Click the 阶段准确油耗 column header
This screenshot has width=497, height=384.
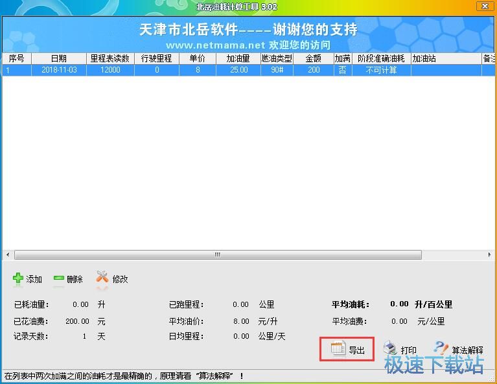(x=381, y=58)
